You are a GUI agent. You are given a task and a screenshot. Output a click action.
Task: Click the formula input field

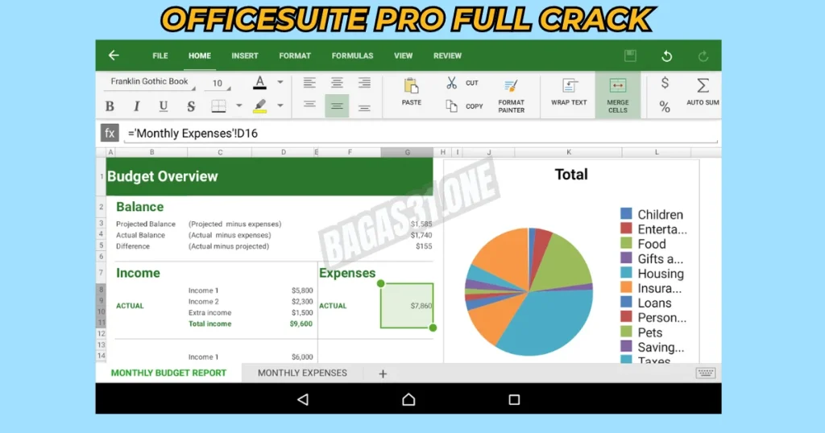click(421, 134)
